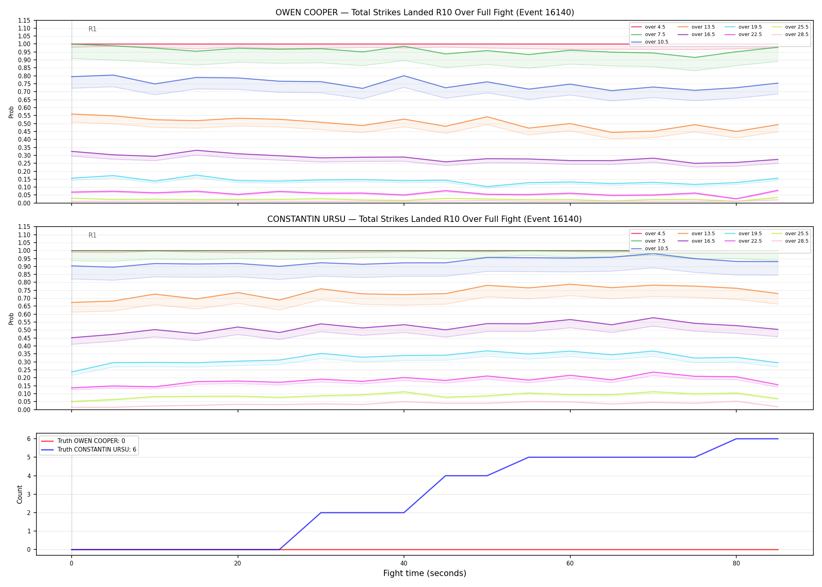Select 'over 7.5' in Owen Cooper legend
Screen dimensions: 822x587
(648, 34)
